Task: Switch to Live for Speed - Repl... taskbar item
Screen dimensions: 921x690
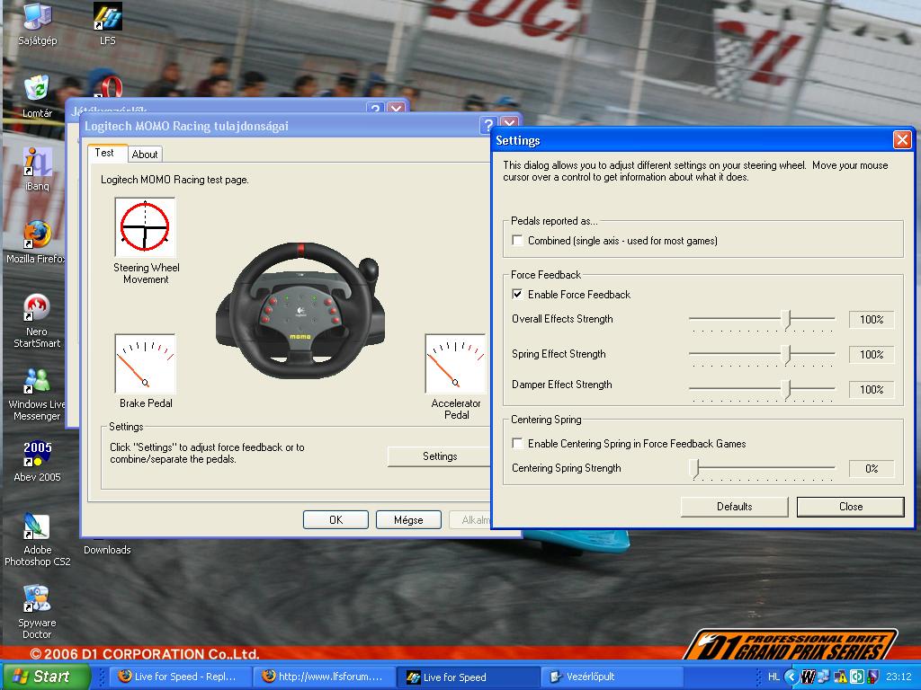Action: [182, 677]
